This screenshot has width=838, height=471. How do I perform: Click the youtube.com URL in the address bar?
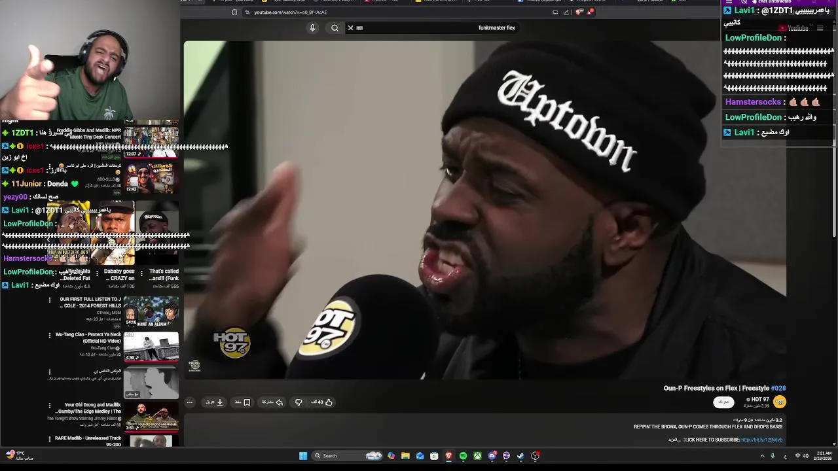click(x=290, y=12)
